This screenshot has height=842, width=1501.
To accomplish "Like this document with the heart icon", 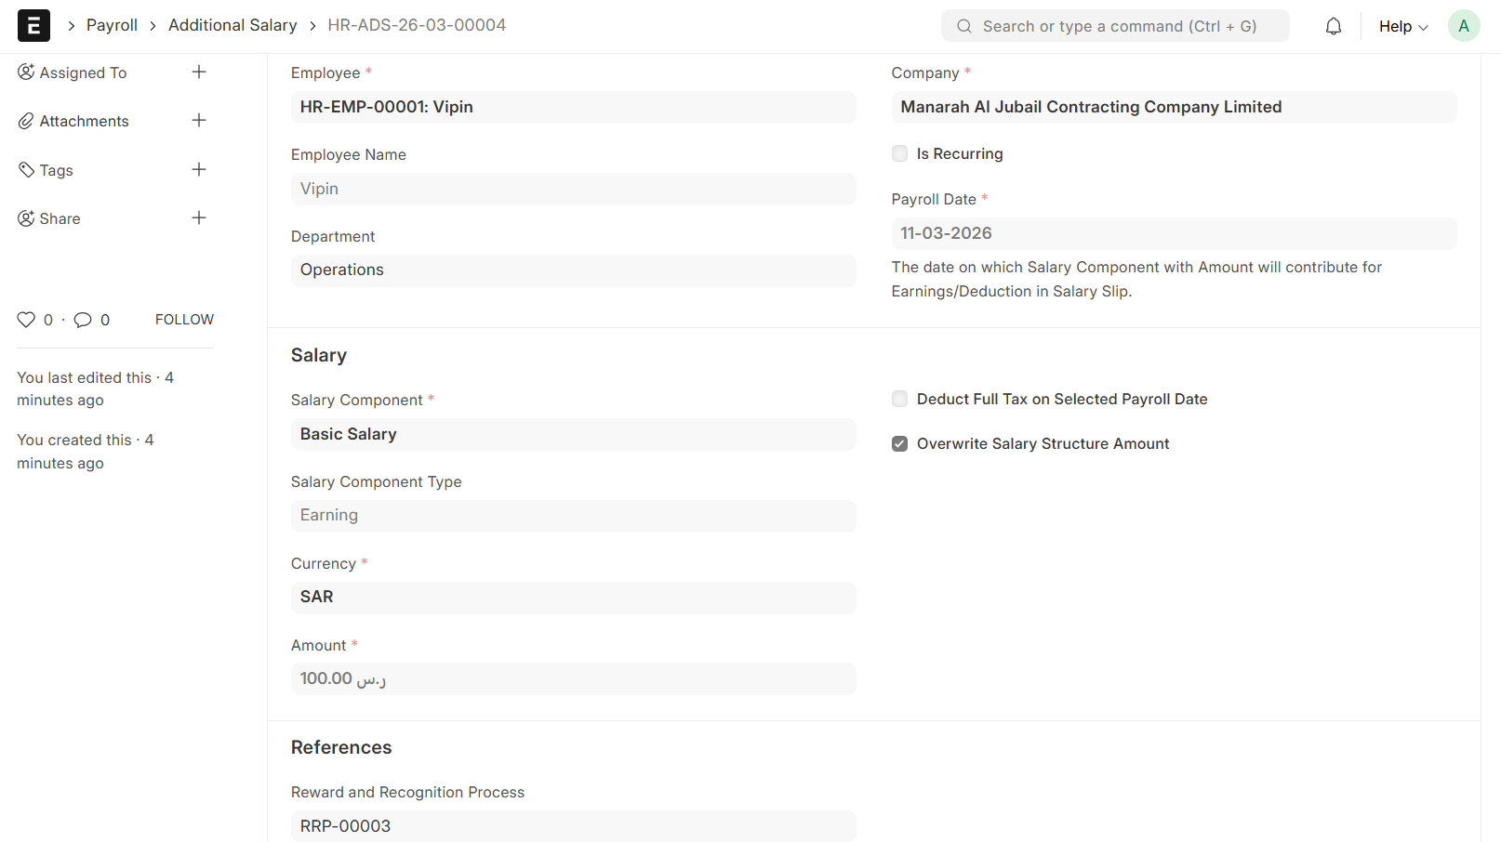I will pyautogui.click(x=26, y=320).
